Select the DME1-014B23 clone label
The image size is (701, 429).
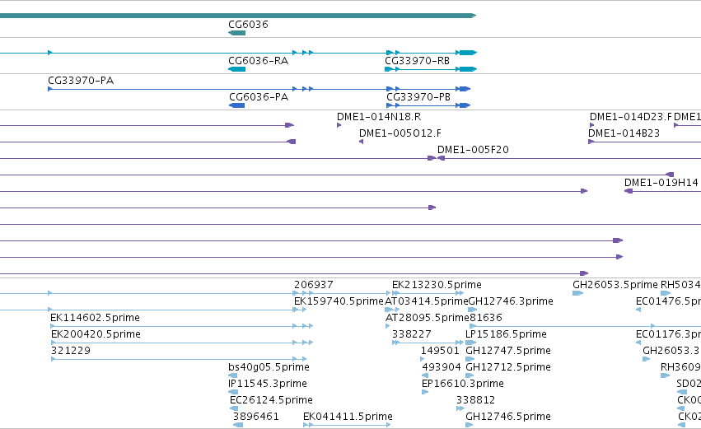point(624,133)
